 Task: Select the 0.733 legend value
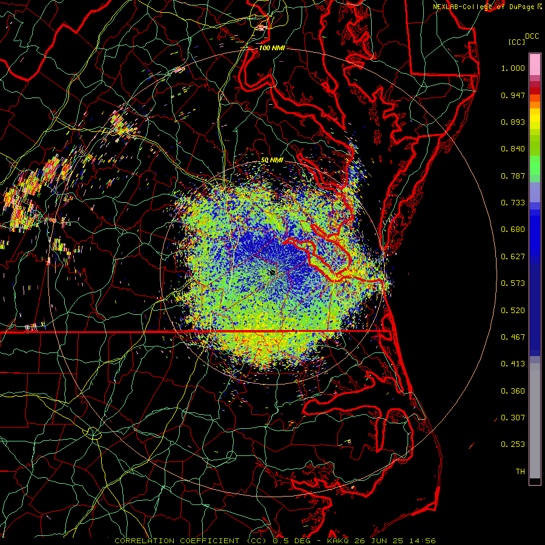(x=513, y=203)
